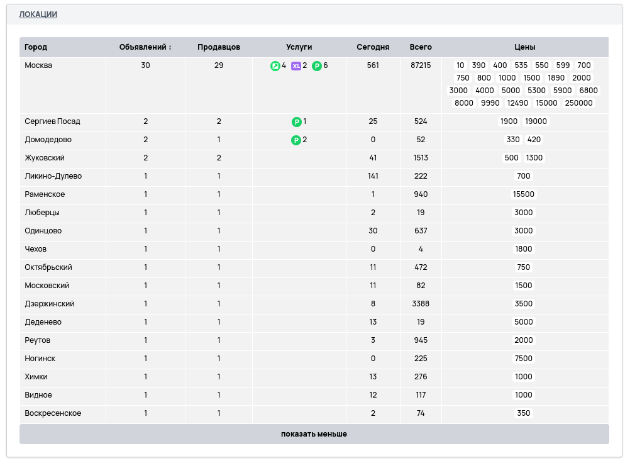Click the Услуги column header
Screen dimensions: 630x463
point(299,47)
